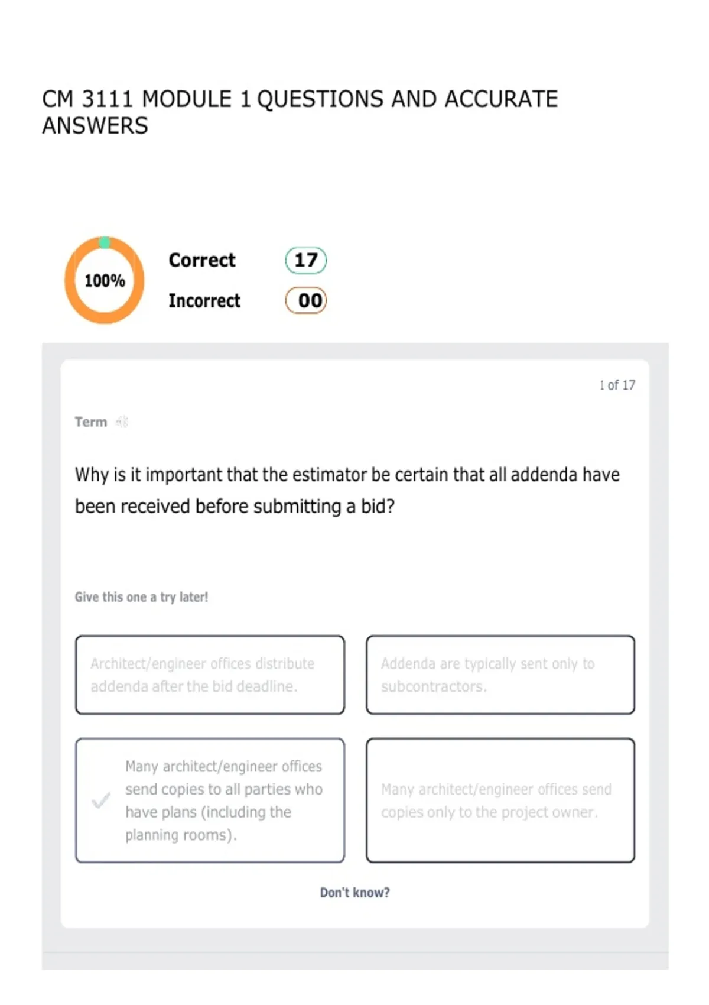Select answer 'Addenda are typically sent only to subcontractors'
The width and height of the screenshot is (709, 1005).
pyautogui.click(x=500, y=675)
